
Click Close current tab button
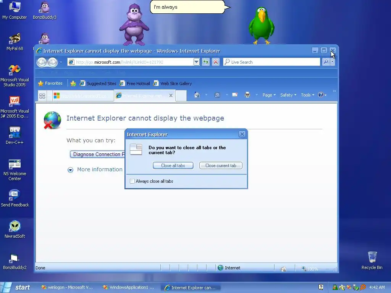point(221,166)
